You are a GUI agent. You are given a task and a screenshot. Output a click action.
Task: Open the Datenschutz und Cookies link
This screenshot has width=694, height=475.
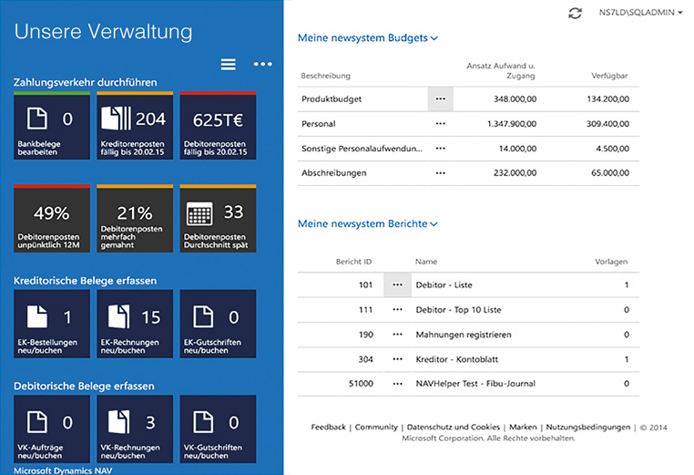(x=454, y=427)
